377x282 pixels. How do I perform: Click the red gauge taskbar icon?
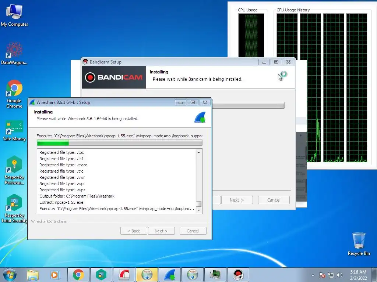(124, 275)
